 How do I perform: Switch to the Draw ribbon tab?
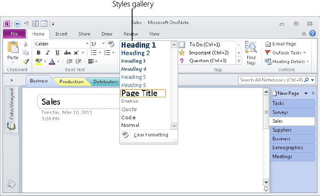click(x=107, y=34)
